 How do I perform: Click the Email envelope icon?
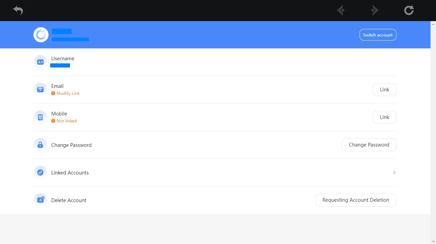point(40,90)
